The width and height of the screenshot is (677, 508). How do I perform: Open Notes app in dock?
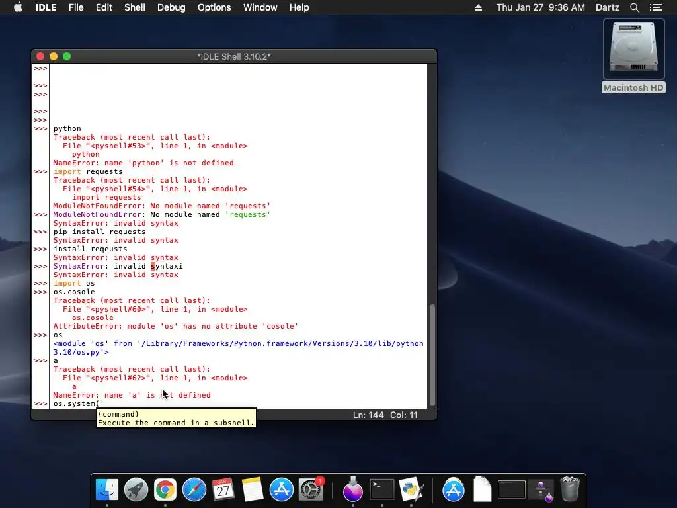point(253,490)
